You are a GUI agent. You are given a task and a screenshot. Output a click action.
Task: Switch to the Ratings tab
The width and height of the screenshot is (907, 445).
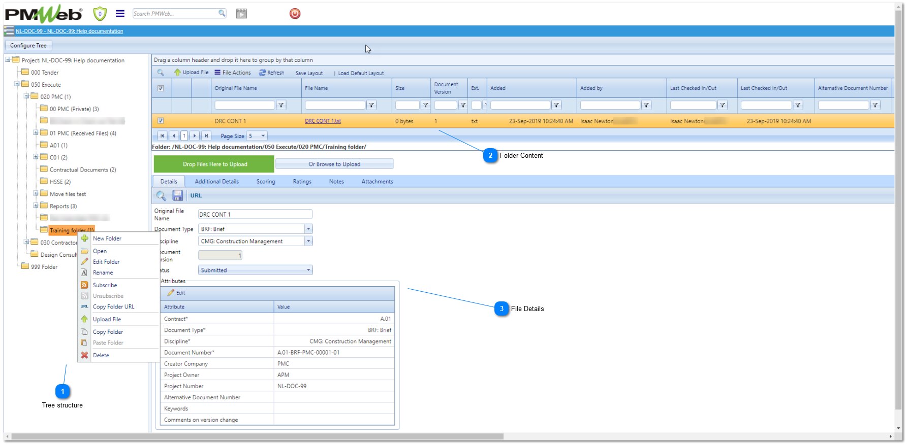click(302, 182)
